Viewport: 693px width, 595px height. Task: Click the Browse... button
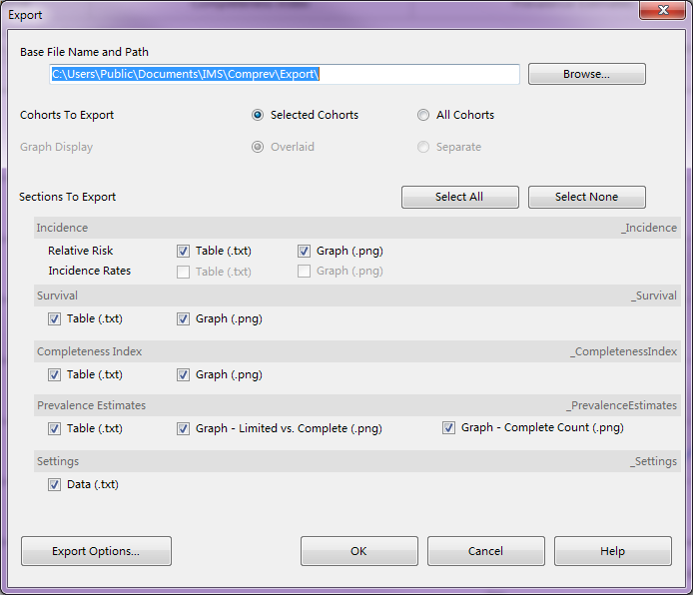point(586,74)
